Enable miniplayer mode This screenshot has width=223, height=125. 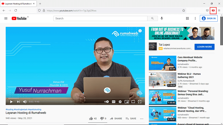(x=127, y=102)
